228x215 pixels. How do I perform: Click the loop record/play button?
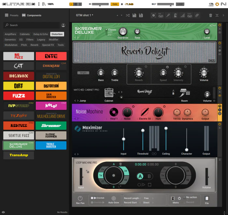141,185
